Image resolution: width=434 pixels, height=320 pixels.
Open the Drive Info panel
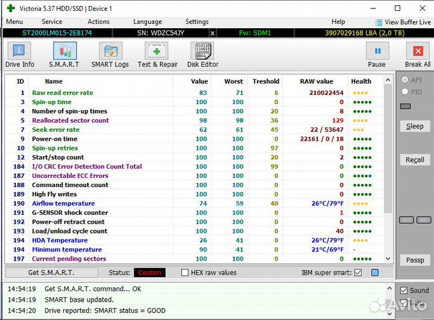[x=20, y=54]
